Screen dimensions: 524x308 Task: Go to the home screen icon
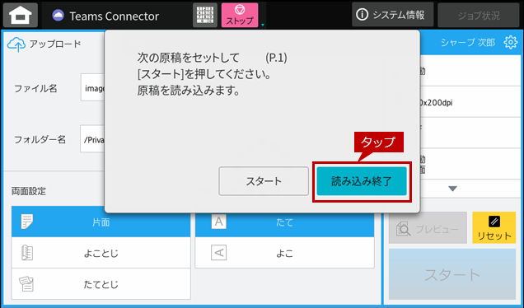21,15
